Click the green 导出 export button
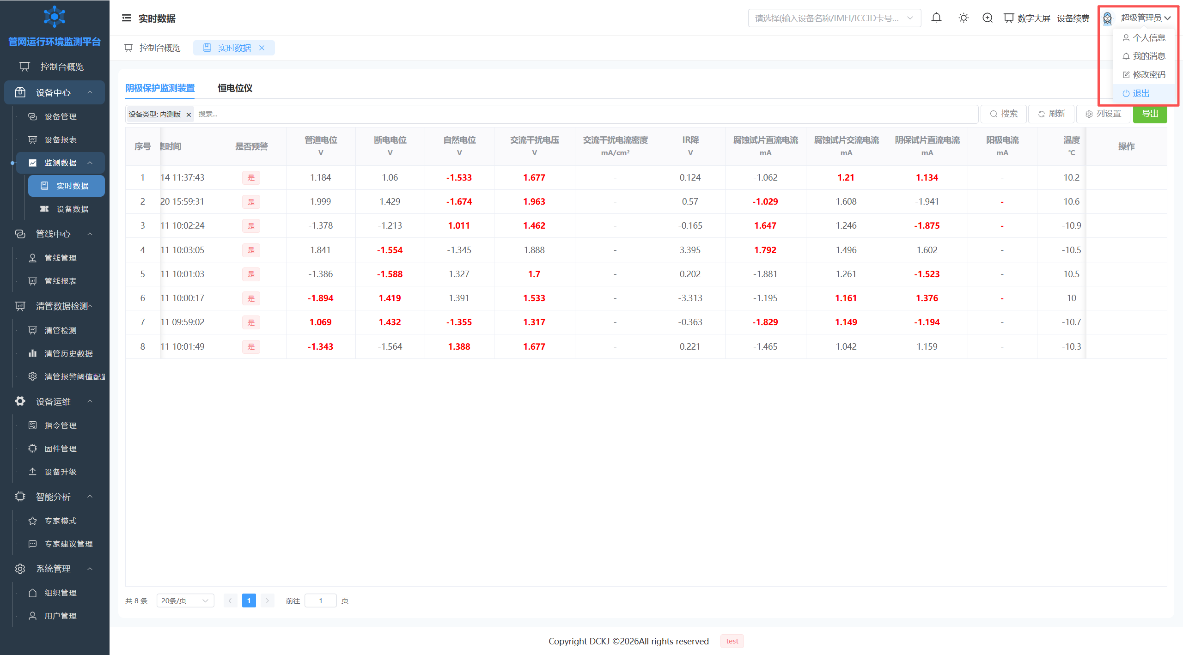The width and height of the screenshot is (1183, 655). point(1150,114)
